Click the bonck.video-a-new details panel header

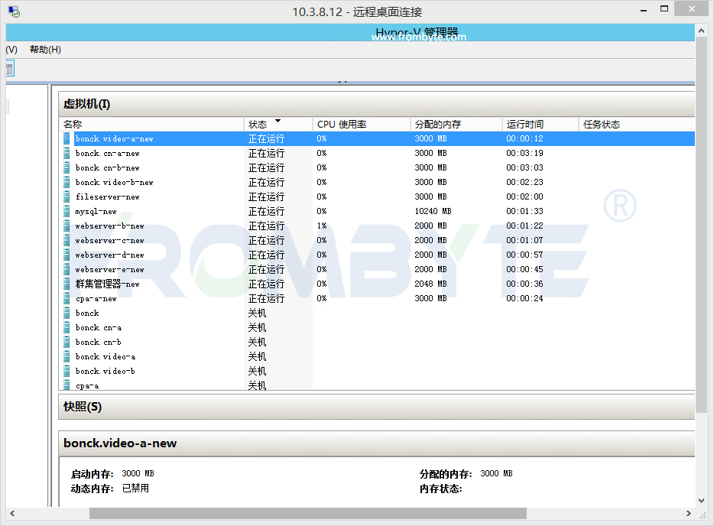(x=377, y=443)
